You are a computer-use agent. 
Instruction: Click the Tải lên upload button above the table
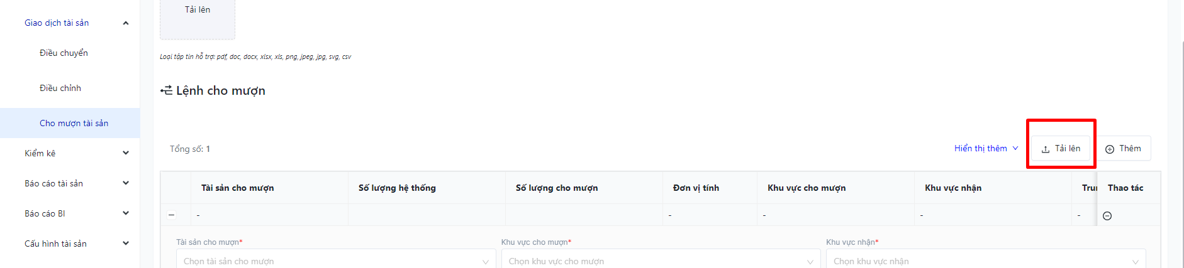[1061, 149]
